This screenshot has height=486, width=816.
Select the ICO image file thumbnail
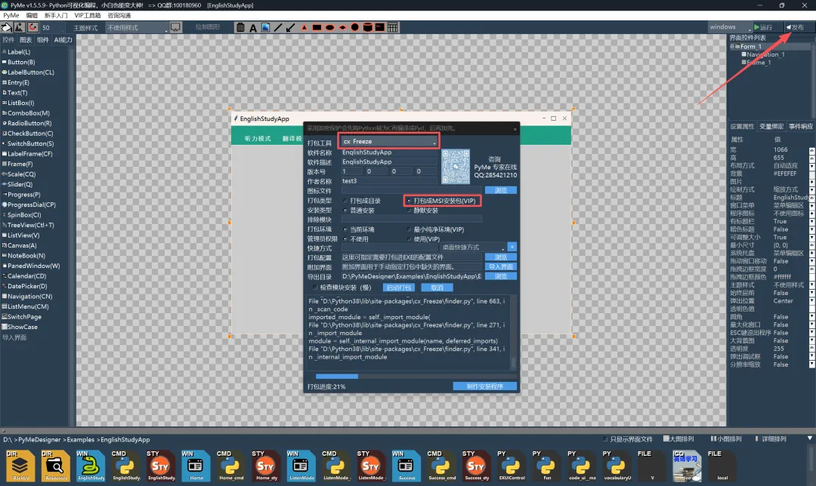tap(686, 466)
